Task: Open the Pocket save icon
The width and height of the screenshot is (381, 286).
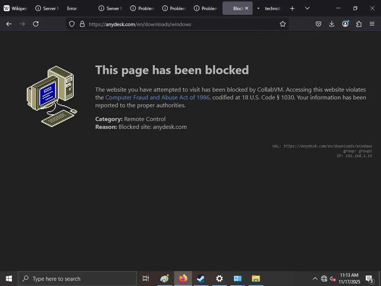Action: [318, 24]
